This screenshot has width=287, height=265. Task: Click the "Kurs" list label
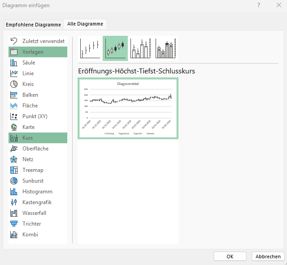pyautogui.click(x=28, y=138)
